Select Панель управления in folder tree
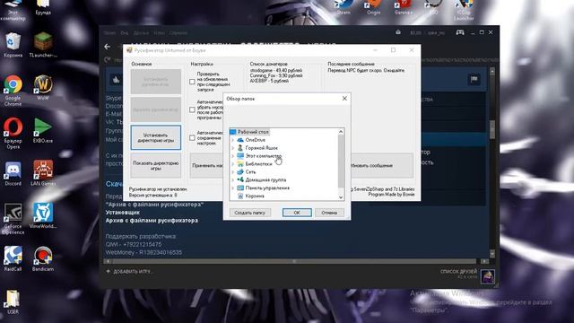The height and width of the screenshot is (323, 574). 267,188
